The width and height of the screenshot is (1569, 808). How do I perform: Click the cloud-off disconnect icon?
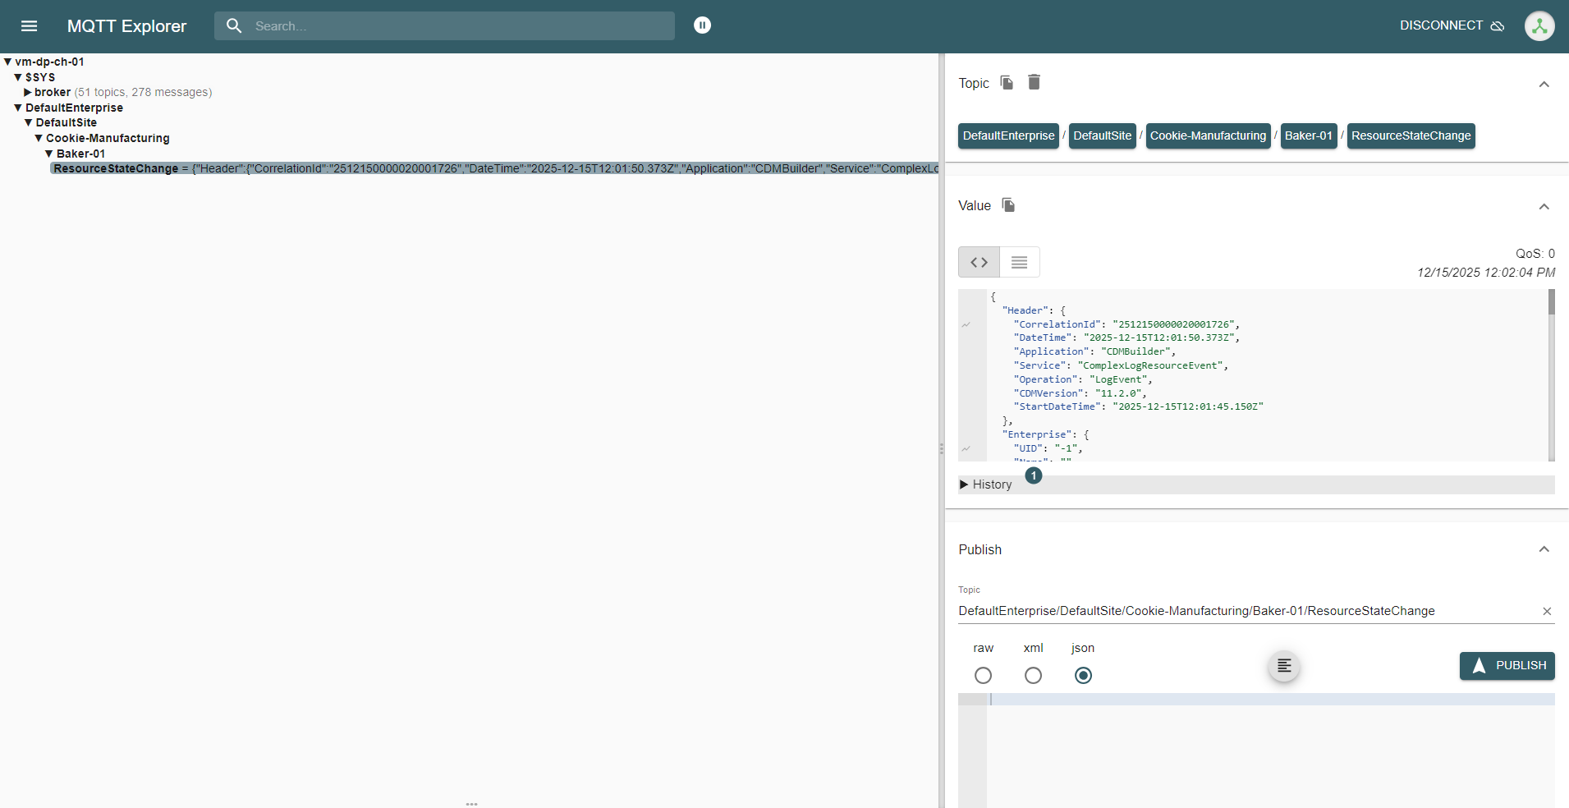[x=1498, y=25]
